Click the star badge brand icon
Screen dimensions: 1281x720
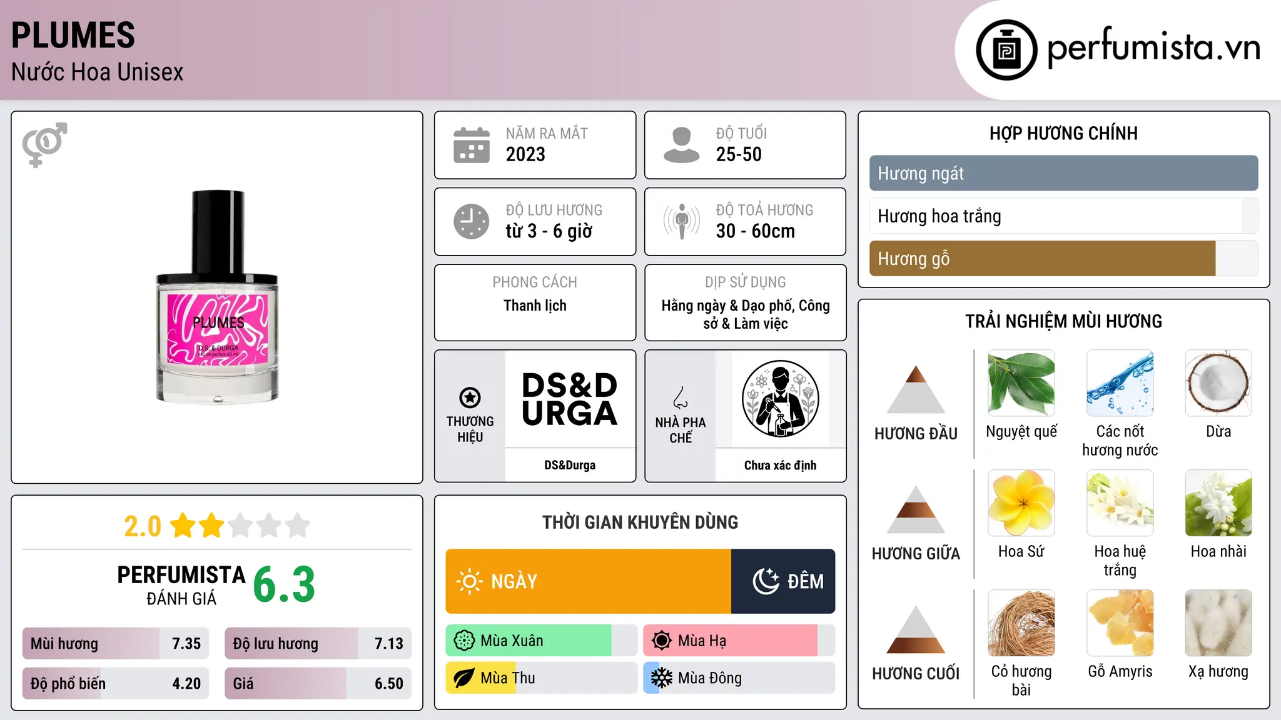[x=470, y=397]
